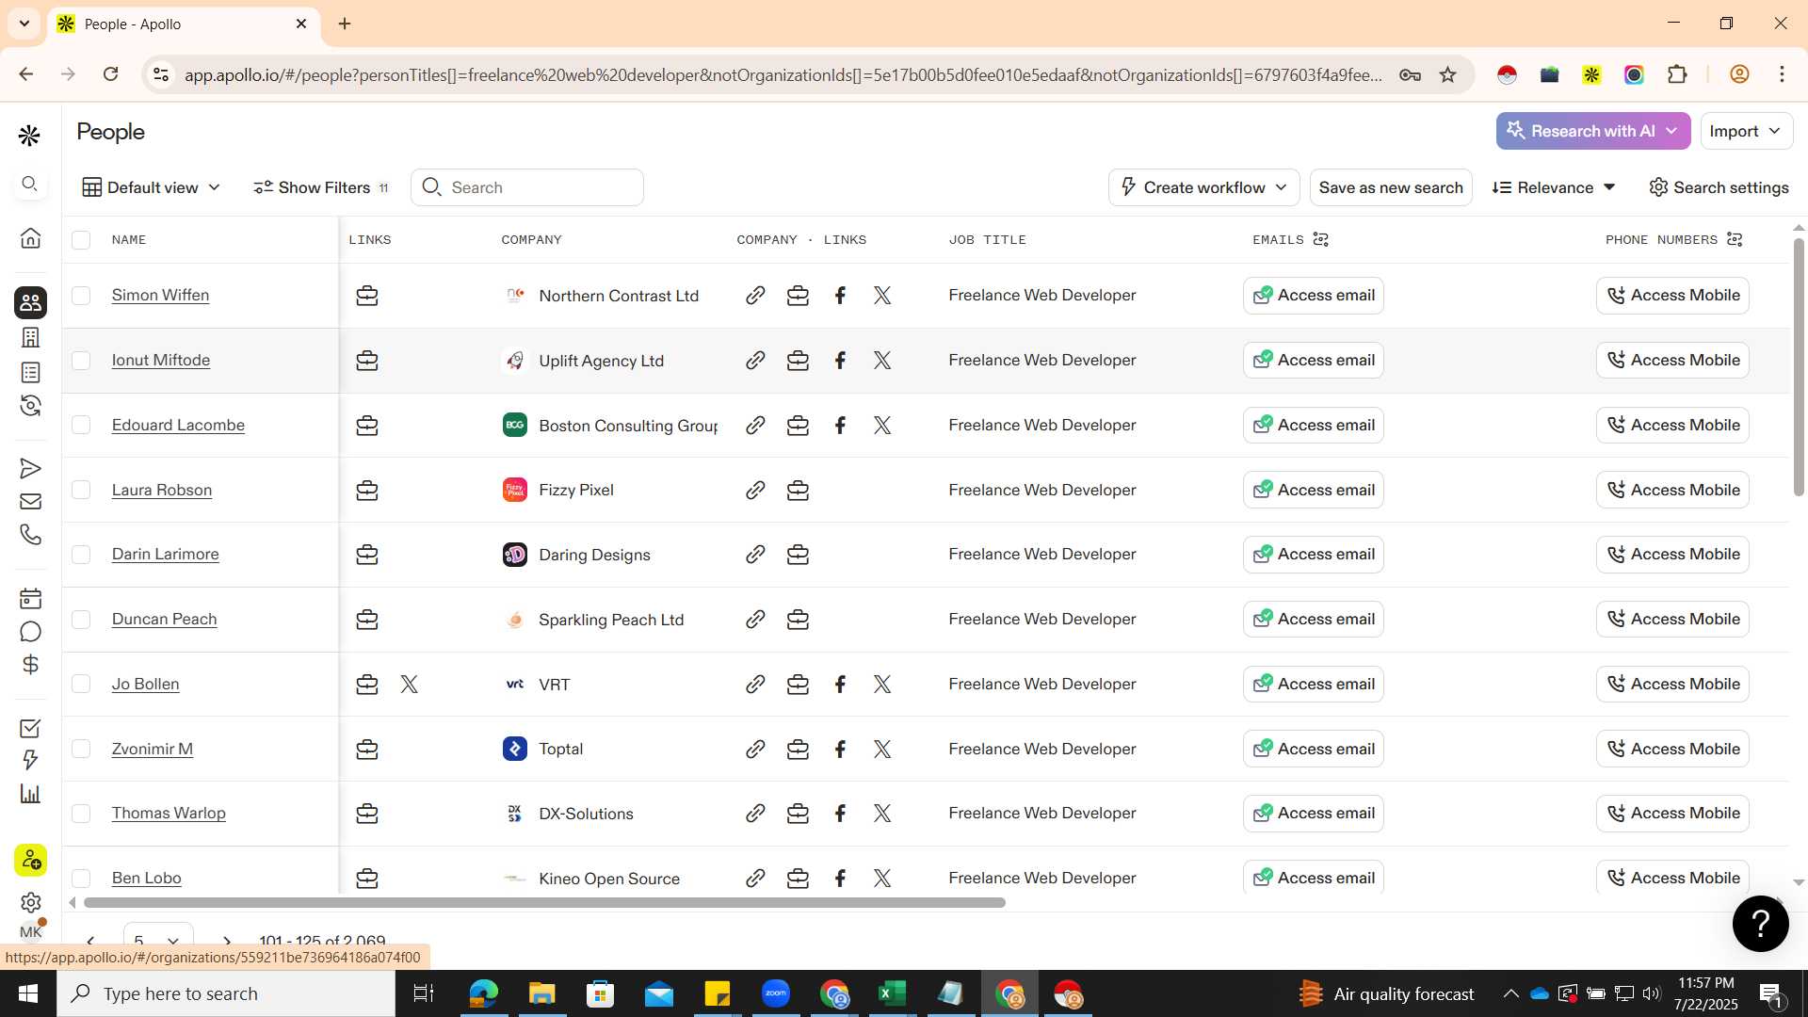Go to next page of results
Viewport: 1808px width, 1017px height.
(226, 940)
